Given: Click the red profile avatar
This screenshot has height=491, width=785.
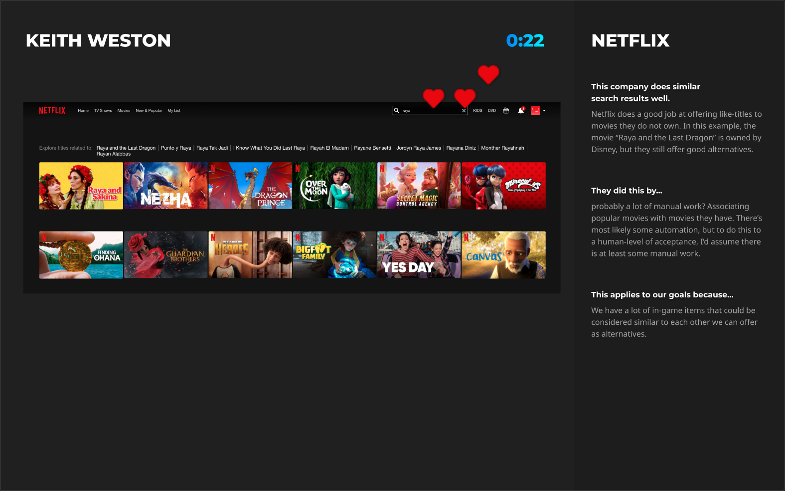Looking at the screenshot, I should pos(535,111).
